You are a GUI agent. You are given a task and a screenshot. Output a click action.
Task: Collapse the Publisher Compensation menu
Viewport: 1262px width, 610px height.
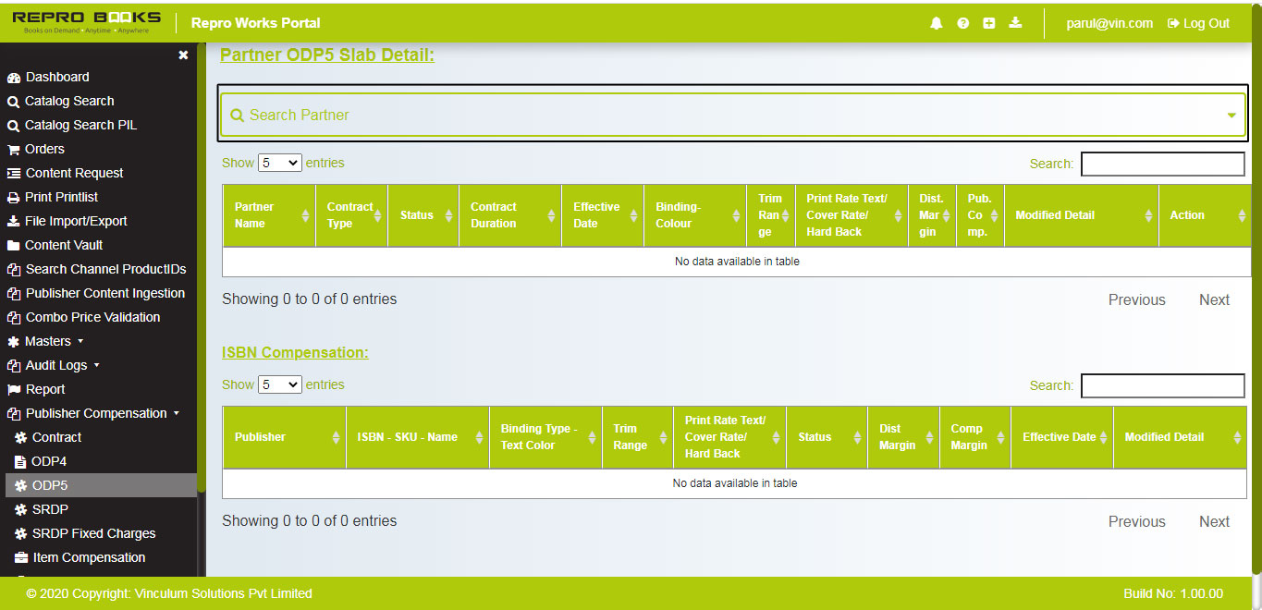[x=96, y=413]
